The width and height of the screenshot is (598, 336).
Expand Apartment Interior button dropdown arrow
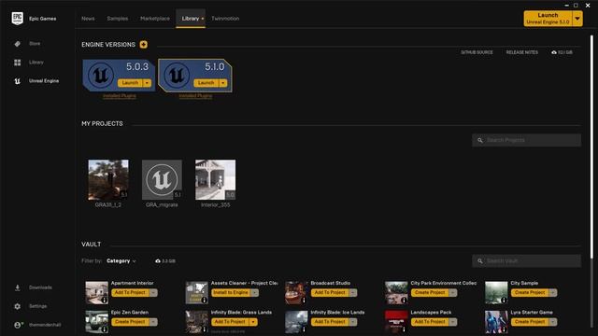[x=153, y=292]
